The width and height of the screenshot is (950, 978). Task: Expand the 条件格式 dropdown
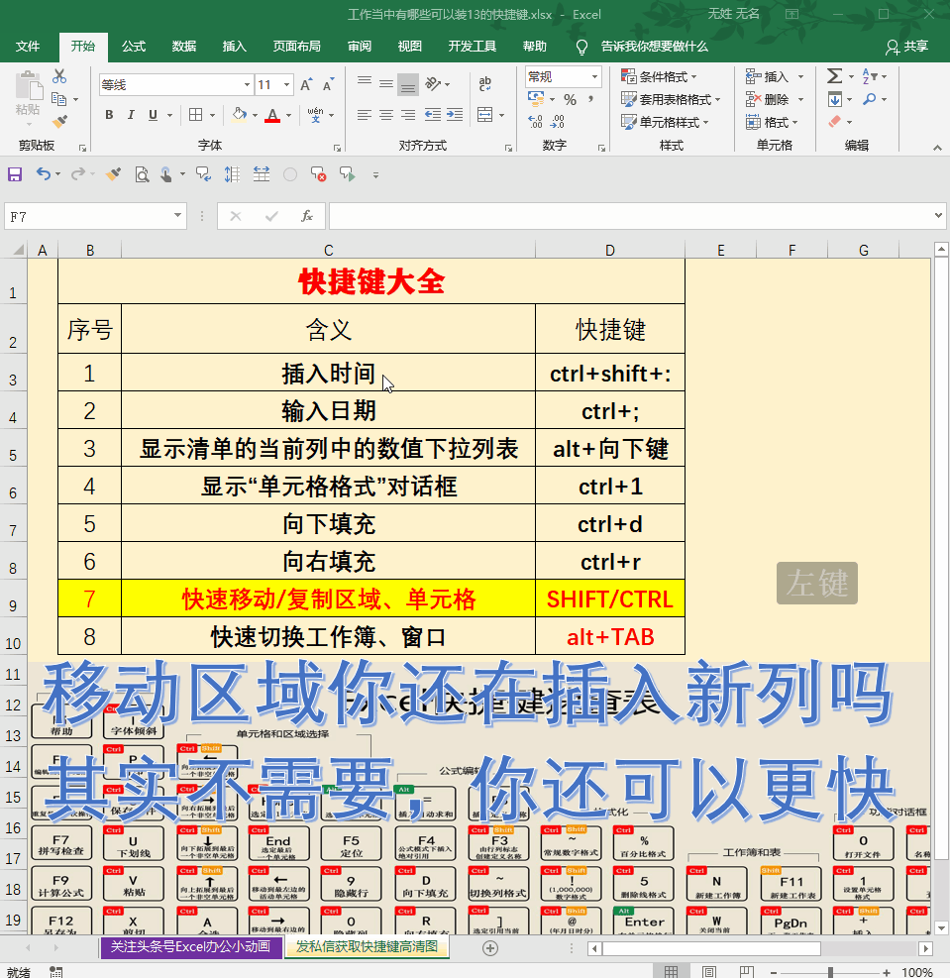pyautogui.click(x=693, y=77)
